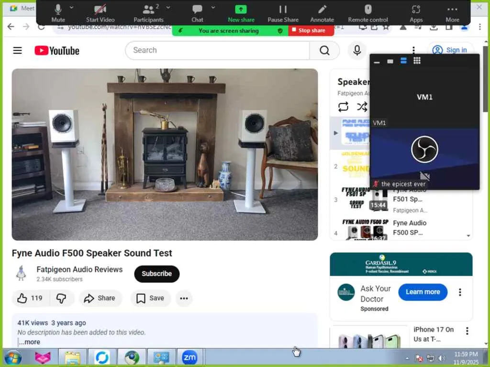
Task: Switch Zoom panel to grid view
Action: coord(417,61)
